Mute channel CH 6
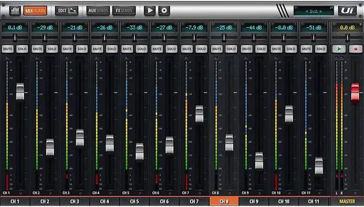 tap(157, 49)
